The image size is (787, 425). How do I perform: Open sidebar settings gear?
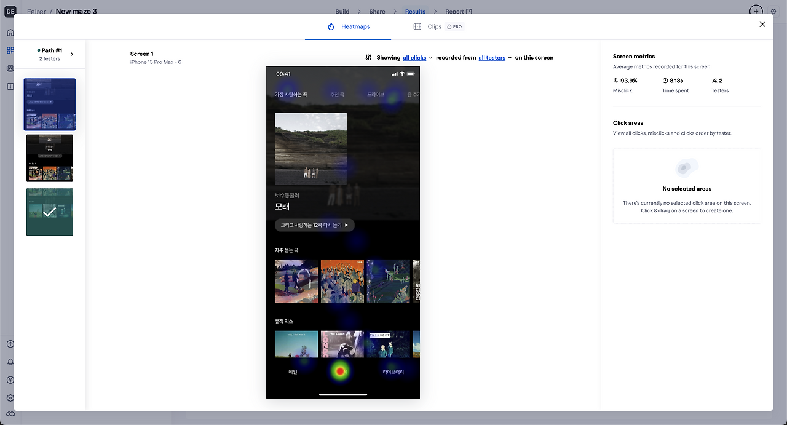(x=10, y=398)
